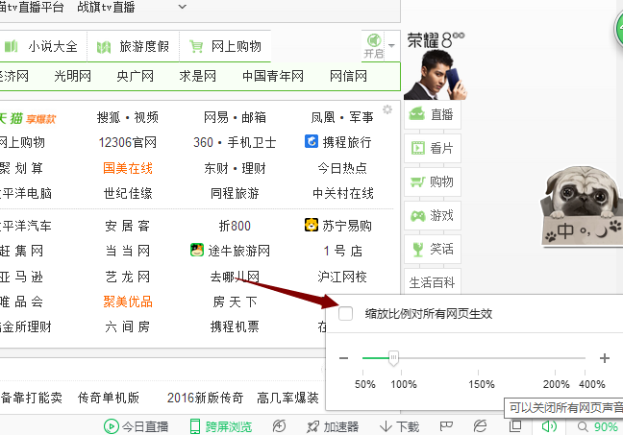
Task: Expand dropdown arrow next to 开启
Action: 391,46
